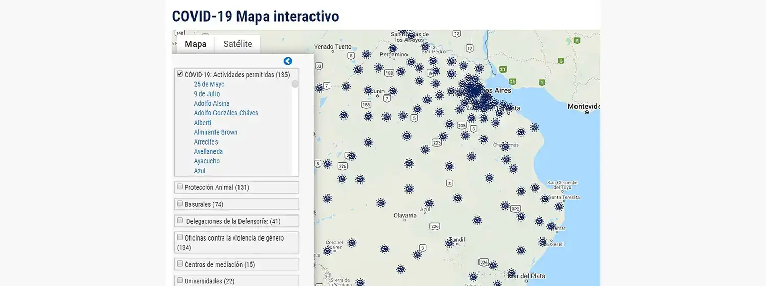Click the San Clemente del Tuyú label
Viewport: 766px width, 286px height.
pos(562,185)
